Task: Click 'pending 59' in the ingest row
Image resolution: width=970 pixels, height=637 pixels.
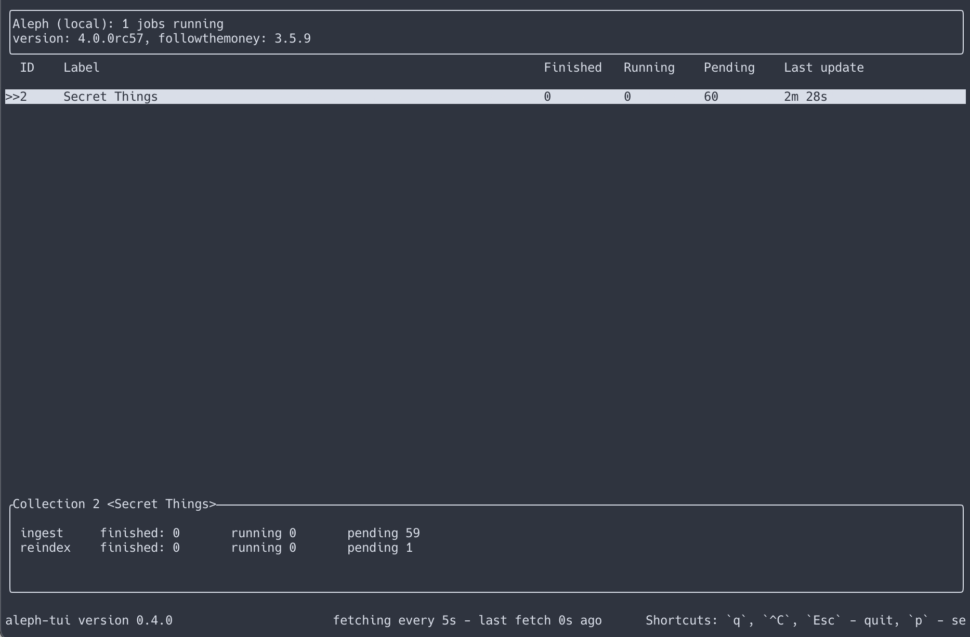Action: click(384, 533)
